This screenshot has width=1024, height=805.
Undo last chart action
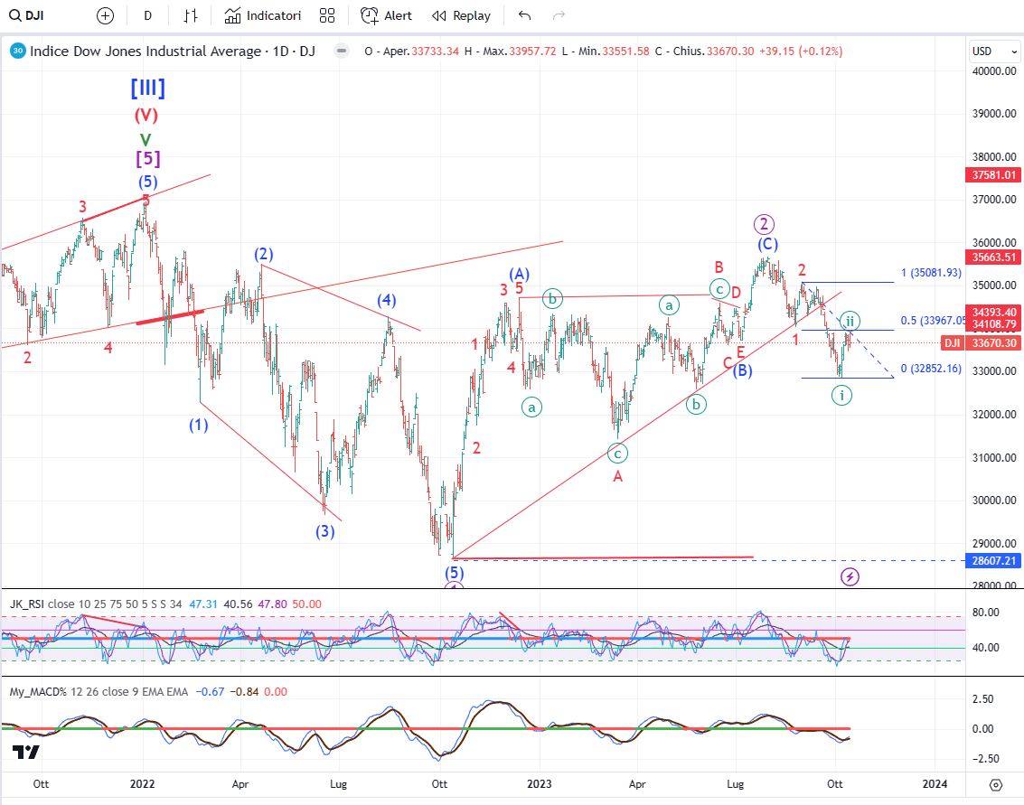pyautogui.click(x=524, y=15)
